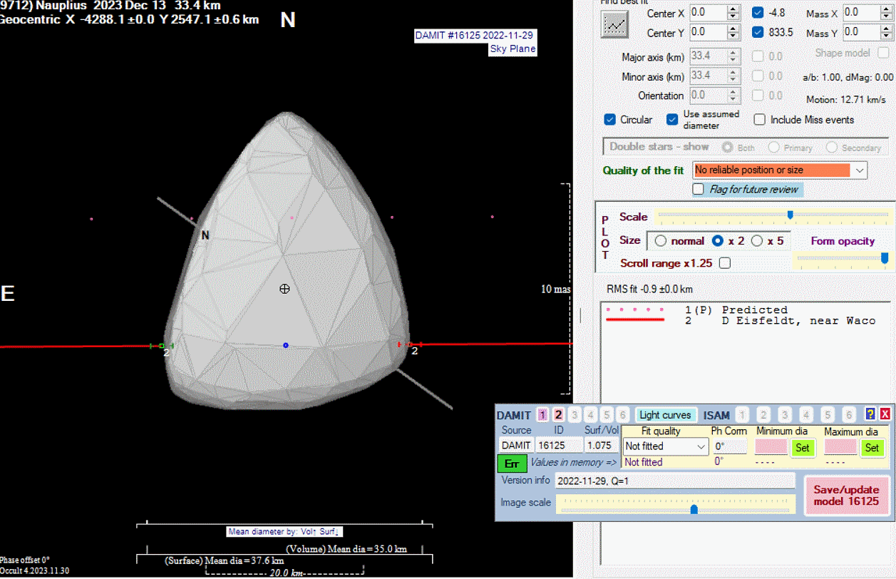896x579 pixels.
Task: Uncheck the Circular checkbox
Action: point(610,120)
